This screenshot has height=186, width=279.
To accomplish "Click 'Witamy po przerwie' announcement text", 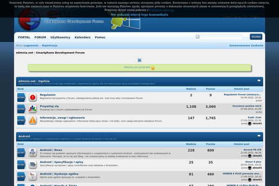I will click(137, 67).
